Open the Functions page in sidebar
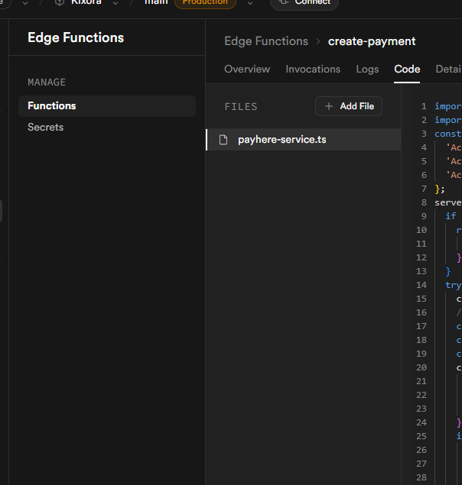This screenshot has height=485, width=462. (x=107, y=106)
